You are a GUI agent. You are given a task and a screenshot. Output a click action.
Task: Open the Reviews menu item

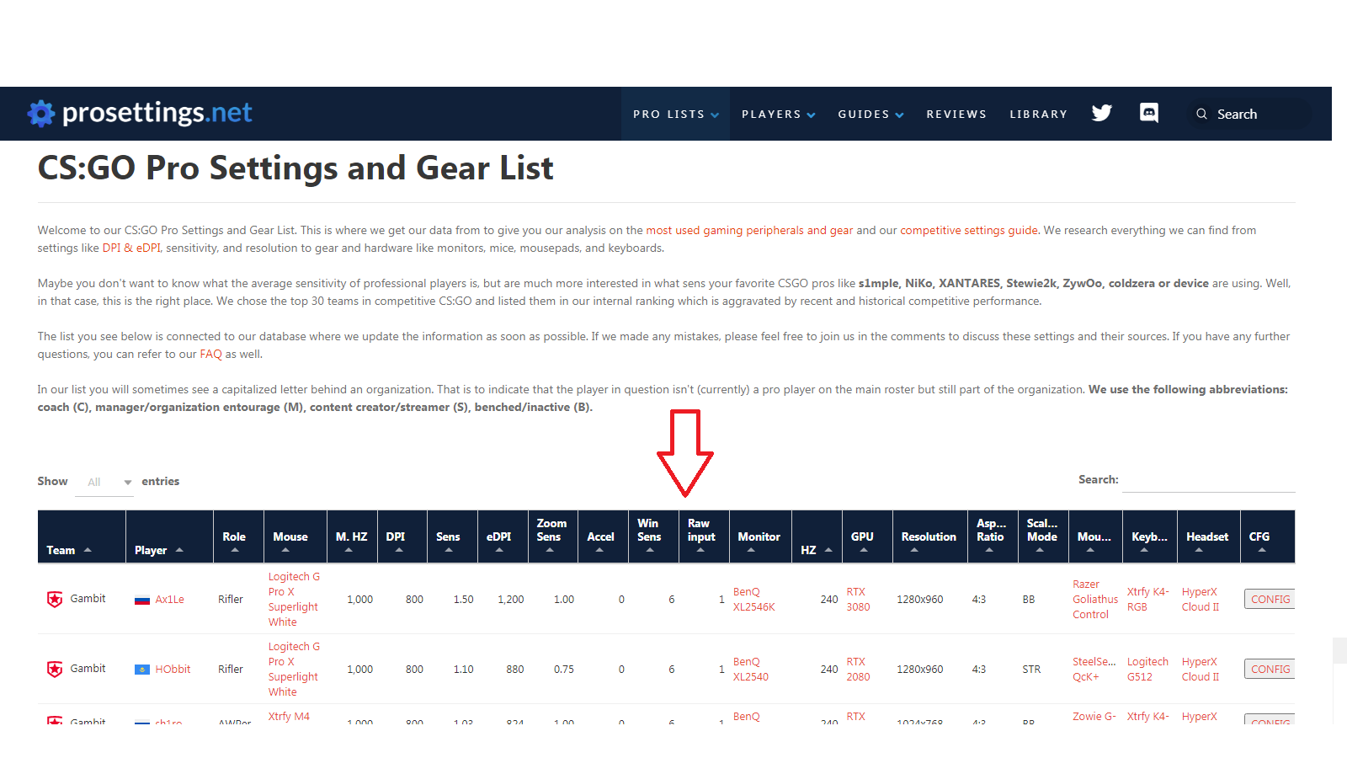(956, 114)
